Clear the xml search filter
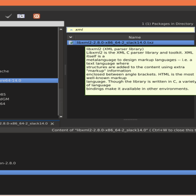 (71, 30)
